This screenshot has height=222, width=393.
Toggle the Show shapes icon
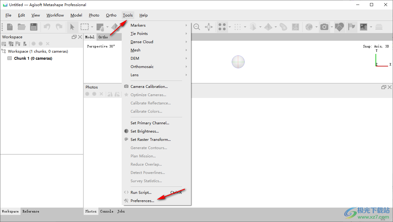(x=339, y=27)
